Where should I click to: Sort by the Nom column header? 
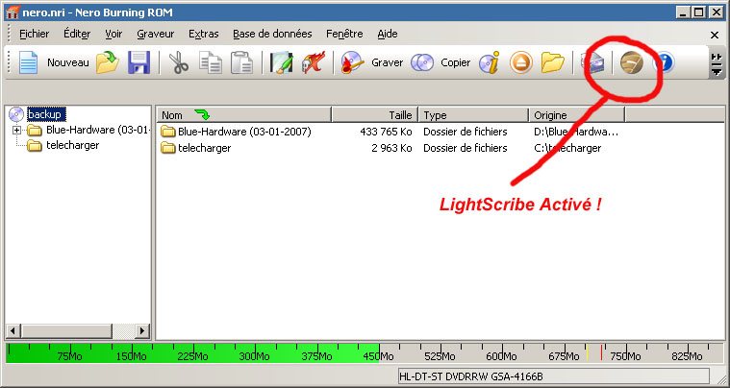pos(244,115)
